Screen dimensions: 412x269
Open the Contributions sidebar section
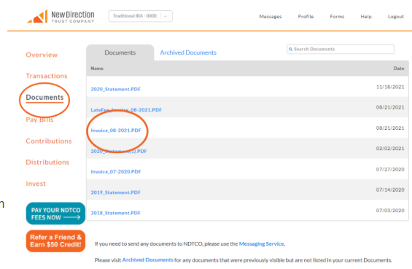(x=49, y=141)
